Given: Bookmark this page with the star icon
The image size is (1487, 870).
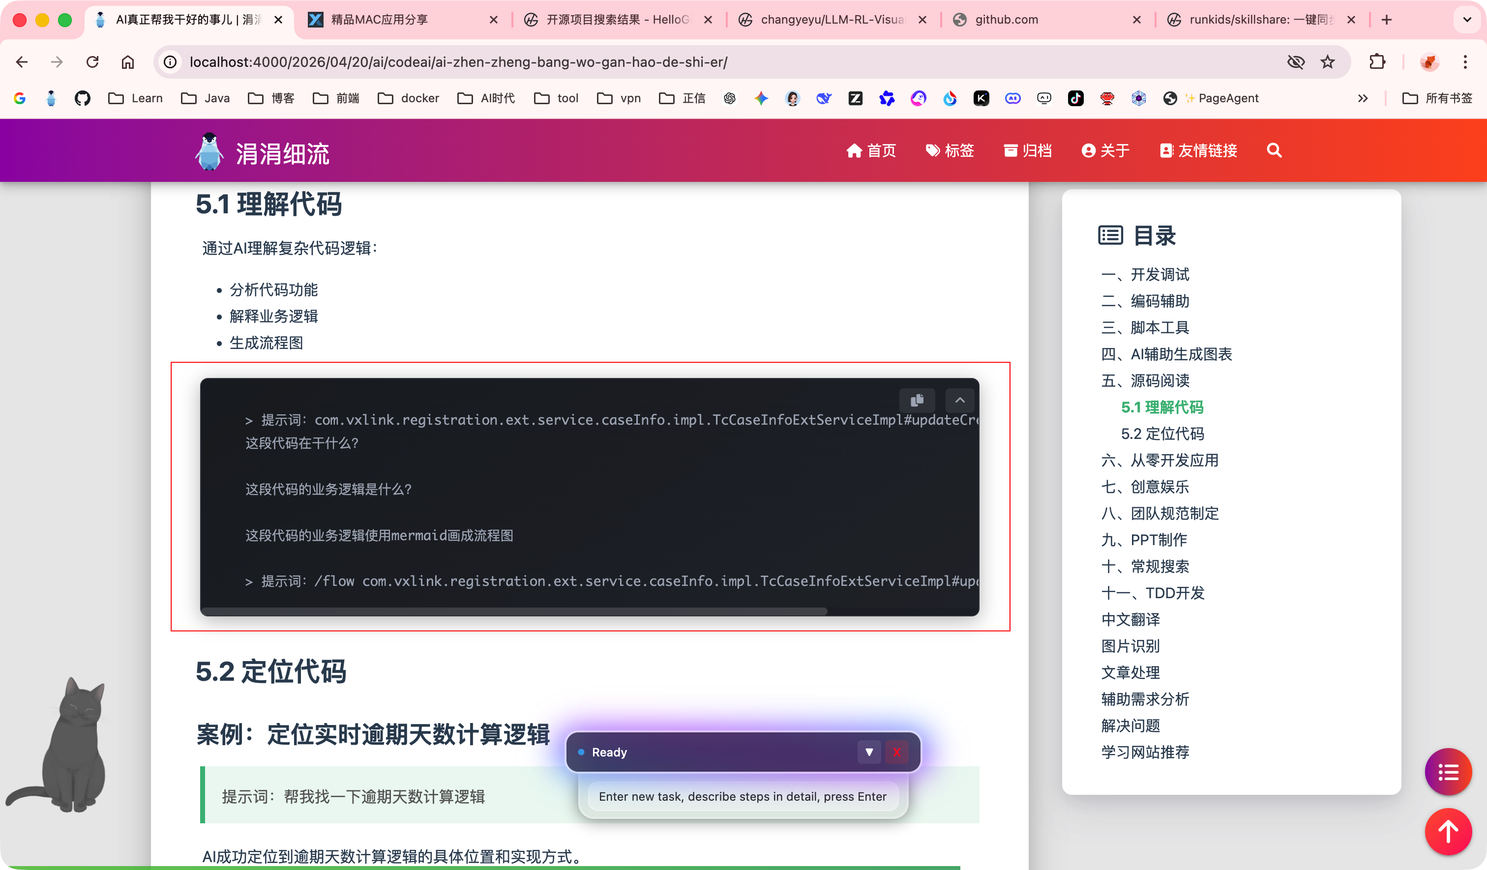Looking at the screenshot, I should pyautogui.click(x=1328, y=62).
